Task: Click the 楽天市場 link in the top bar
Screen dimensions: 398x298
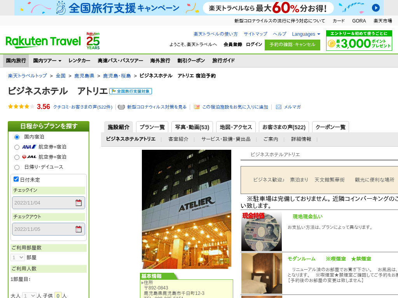Action: point(382,21)
